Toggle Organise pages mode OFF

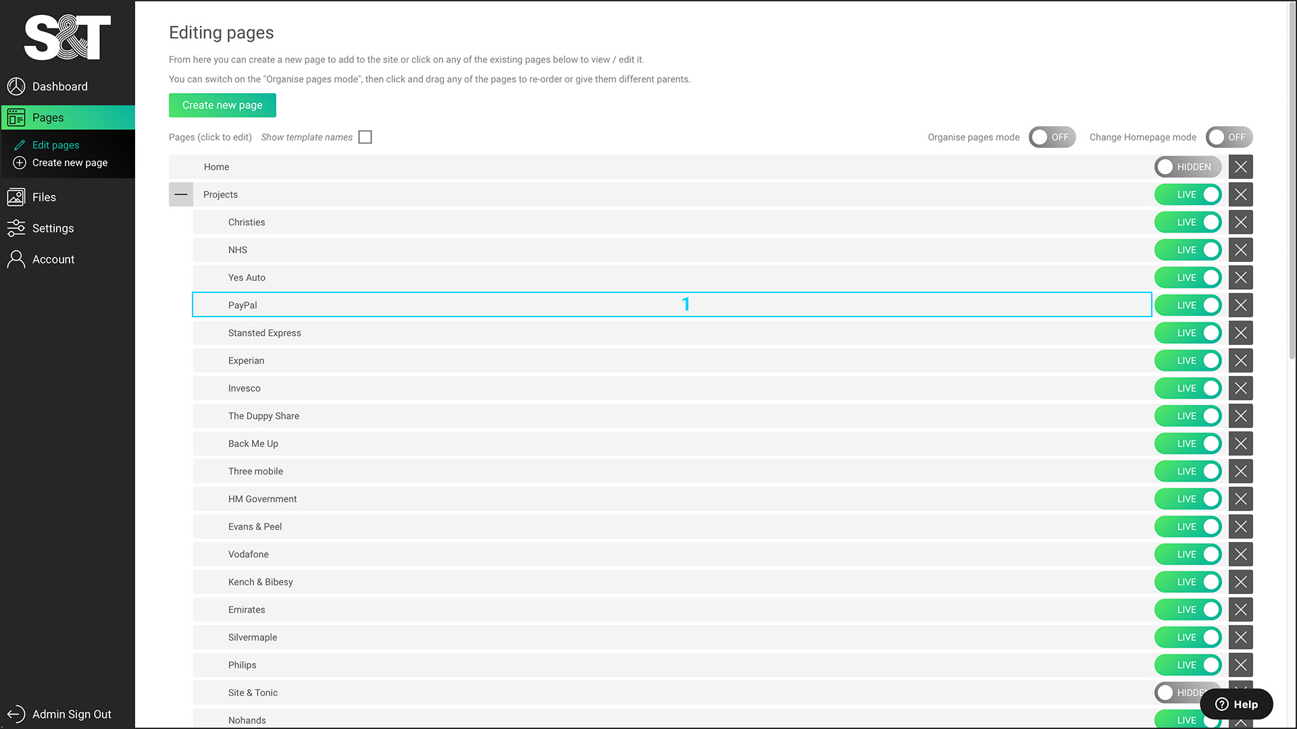(1053, 137)
